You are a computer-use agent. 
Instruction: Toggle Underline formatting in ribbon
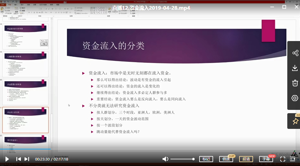[34, 12]
